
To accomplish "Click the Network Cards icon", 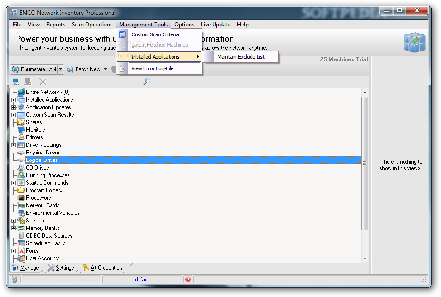I will 21,205.
